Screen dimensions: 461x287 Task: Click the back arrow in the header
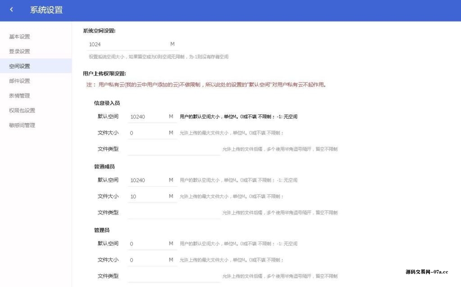pyautogui.click(x=11, y=10)
